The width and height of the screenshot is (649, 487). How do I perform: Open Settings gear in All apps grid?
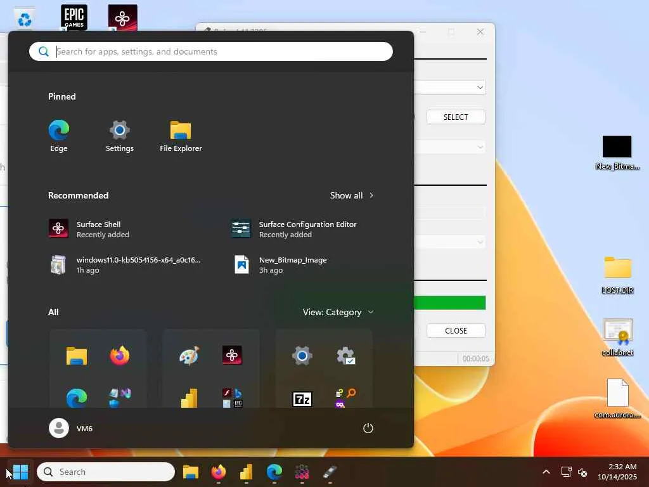302,356
